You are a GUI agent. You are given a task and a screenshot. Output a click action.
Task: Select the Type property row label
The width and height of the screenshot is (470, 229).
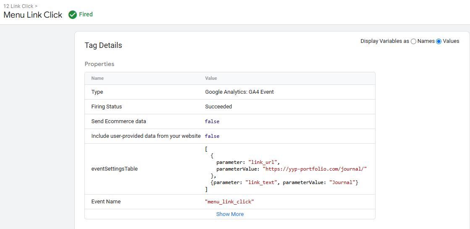click(x=97, y=92)
